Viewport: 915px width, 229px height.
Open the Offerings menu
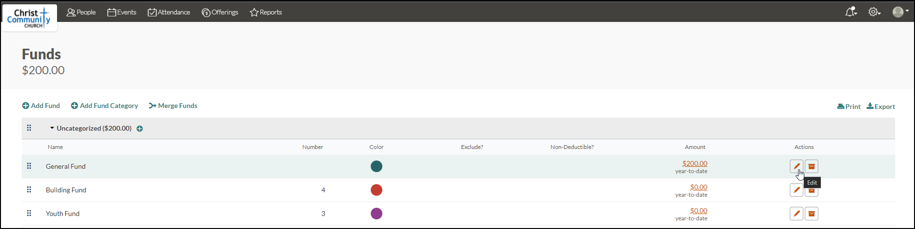tap(220, 12)
